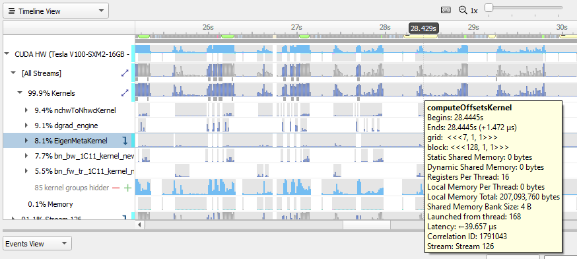
Task: Click red minus to hide more kernel groups
Action: click(116, 188)
